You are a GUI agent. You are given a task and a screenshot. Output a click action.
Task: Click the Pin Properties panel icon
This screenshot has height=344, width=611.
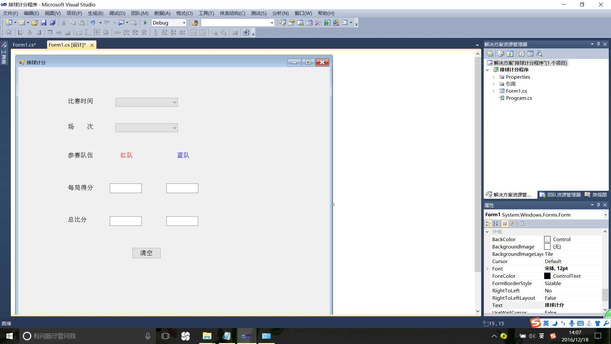tap(598, 205)
